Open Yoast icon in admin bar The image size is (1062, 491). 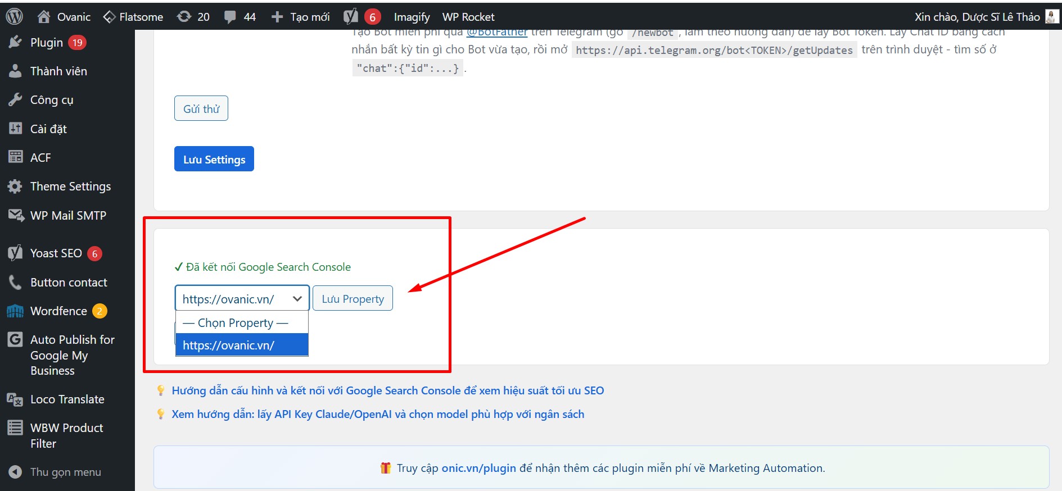[x=351, y=17]
